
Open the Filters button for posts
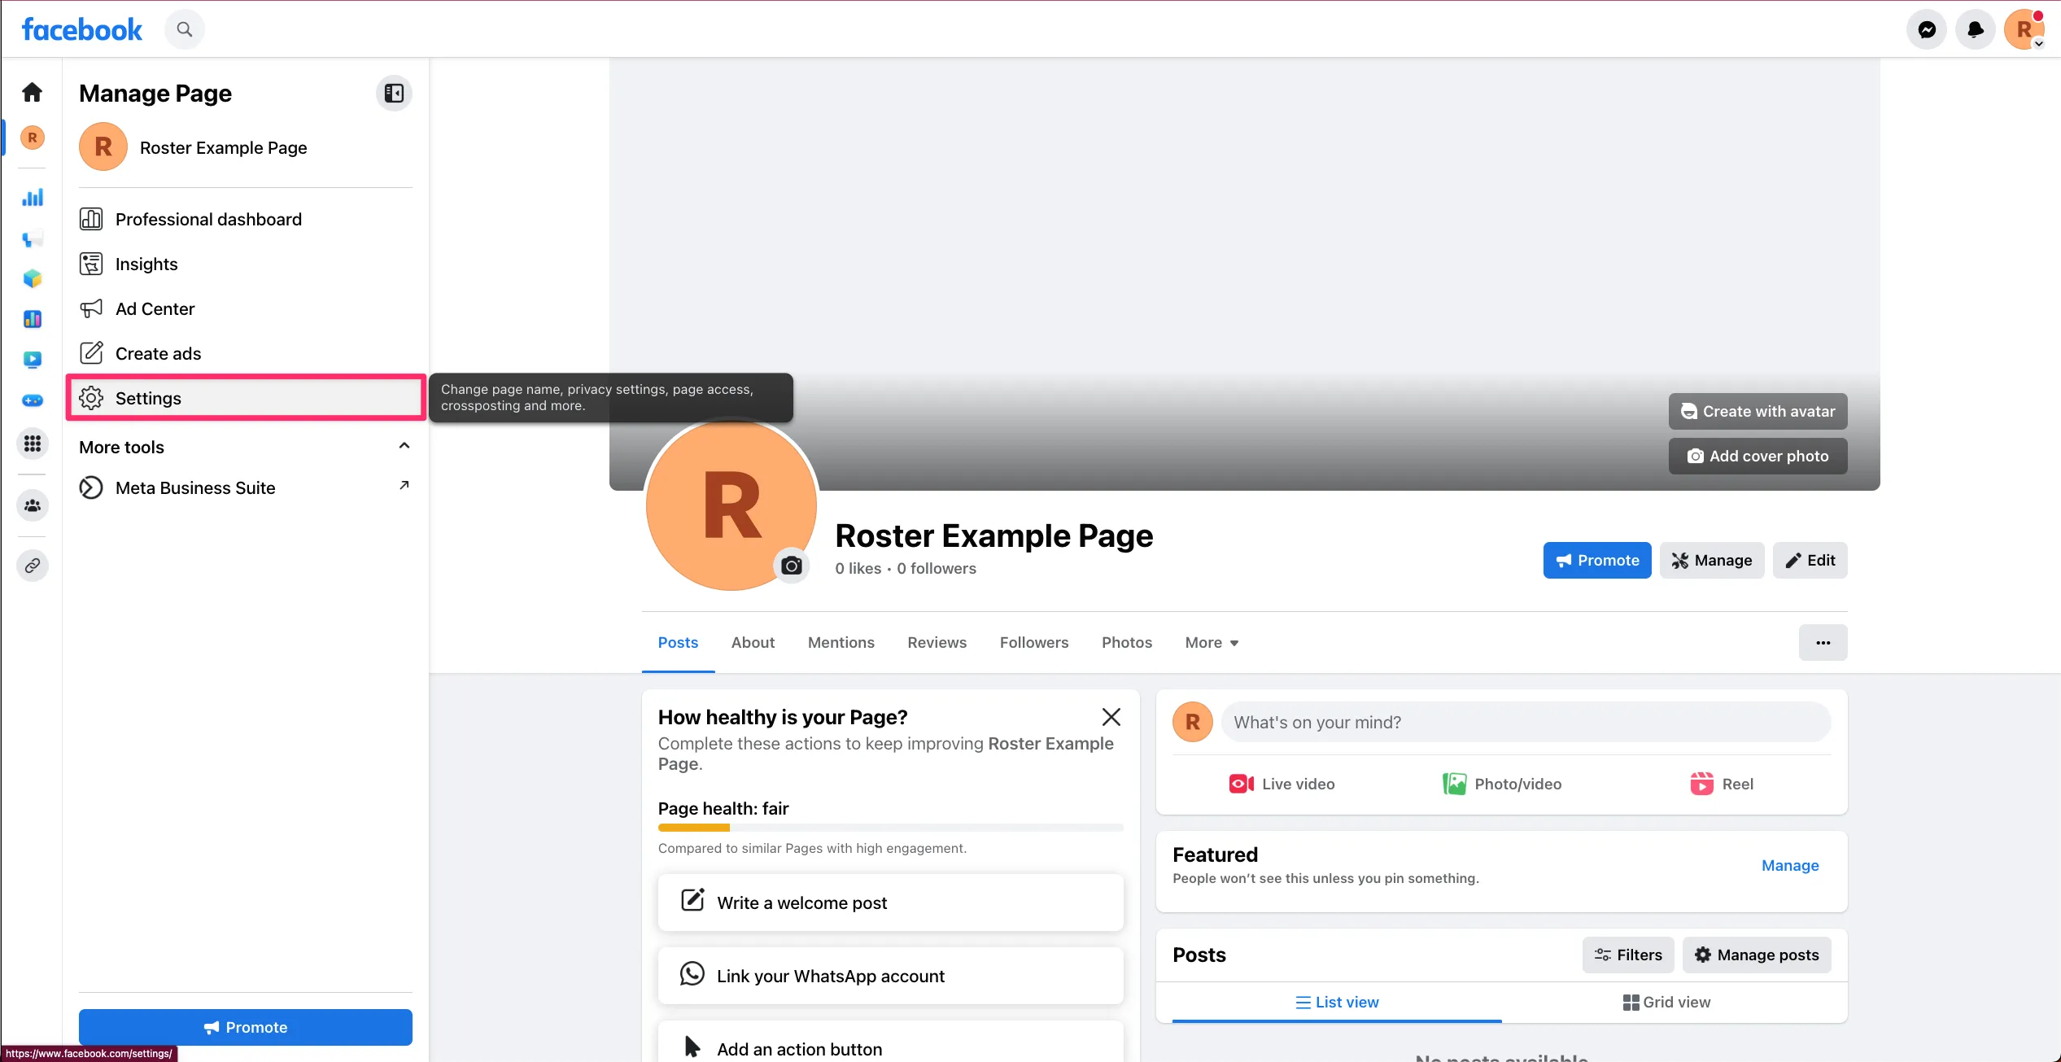pyautogui.click(x=1627, y=955)
